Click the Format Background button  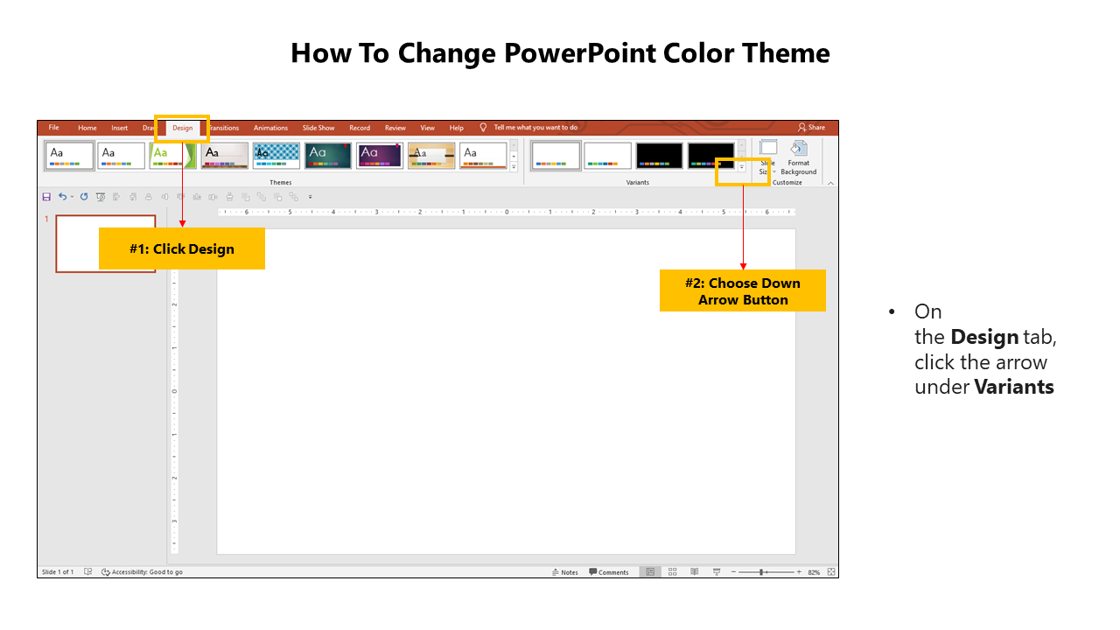click(799, 157)
